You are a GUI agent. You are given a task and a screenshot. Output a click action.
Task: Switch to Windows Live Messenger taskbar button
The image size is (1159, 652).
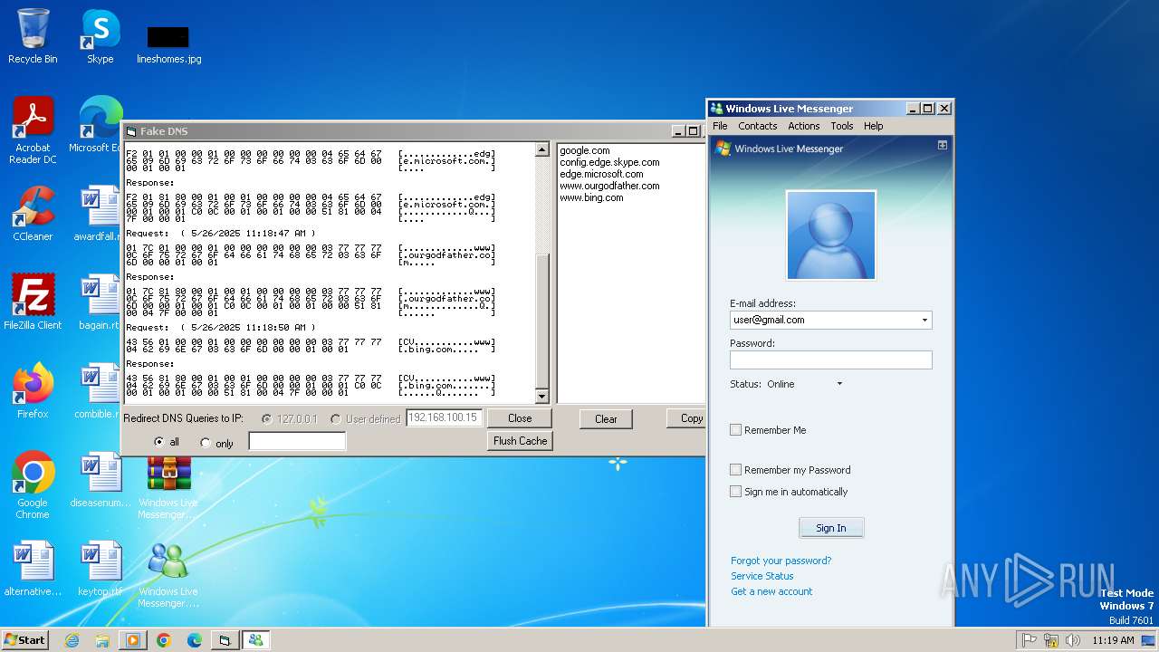[x=255, y=640]
